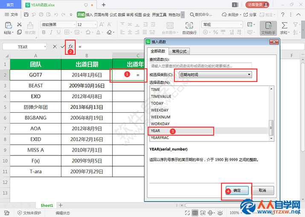Viewport: 305px width, 217px height.
Task: Click the 确定 button in the dialog
Action: (x=237, y=191)
